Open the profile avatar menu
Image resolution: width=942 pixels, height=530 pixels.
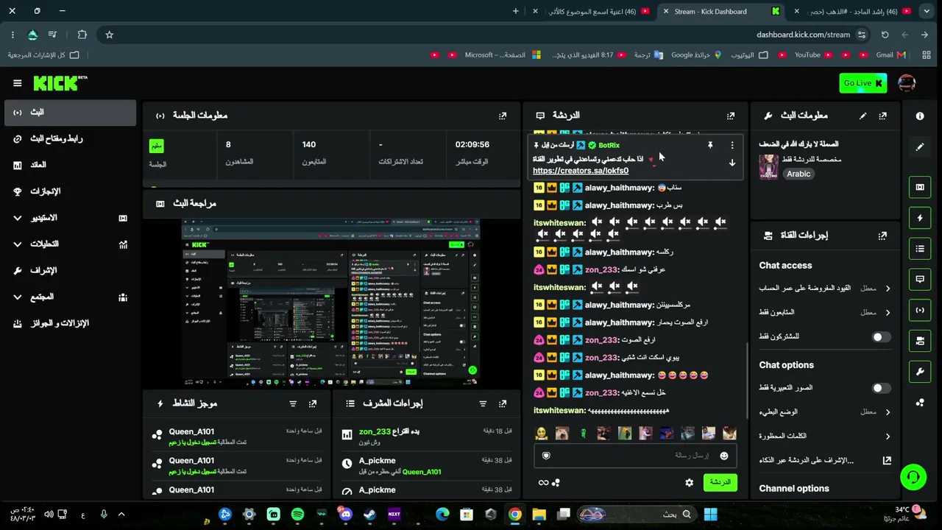pyautogui.click(x=907, y=83)
